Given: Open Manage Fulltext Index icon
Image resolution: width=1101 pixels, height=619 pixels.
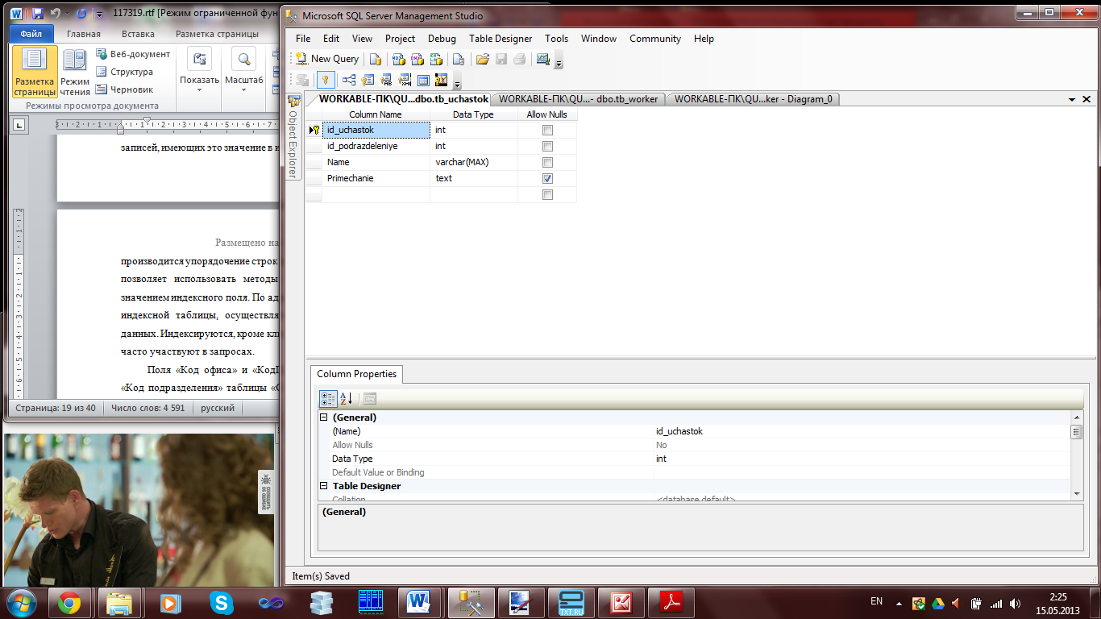Looking at the screenshot, I should [x=386, y=80].
